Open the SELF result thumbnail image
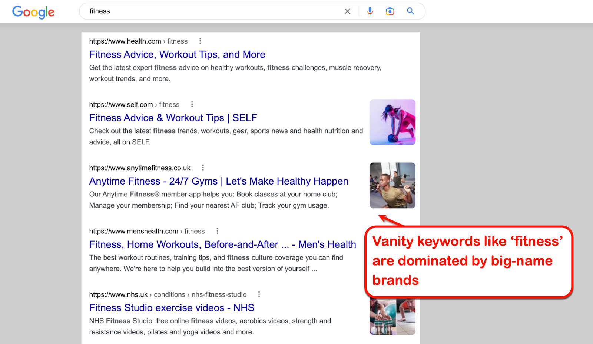Viewport: 593px width, 344px height. point(392,122)
